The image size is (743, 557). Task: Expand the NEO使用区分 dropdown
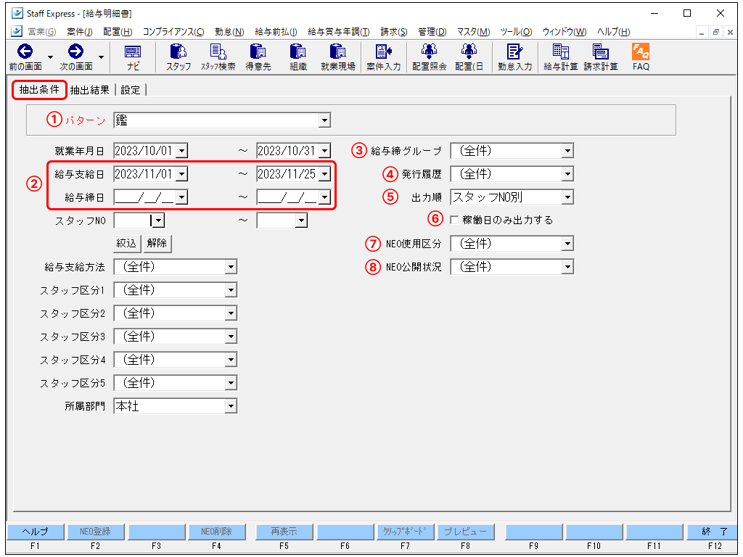point(567,244)
